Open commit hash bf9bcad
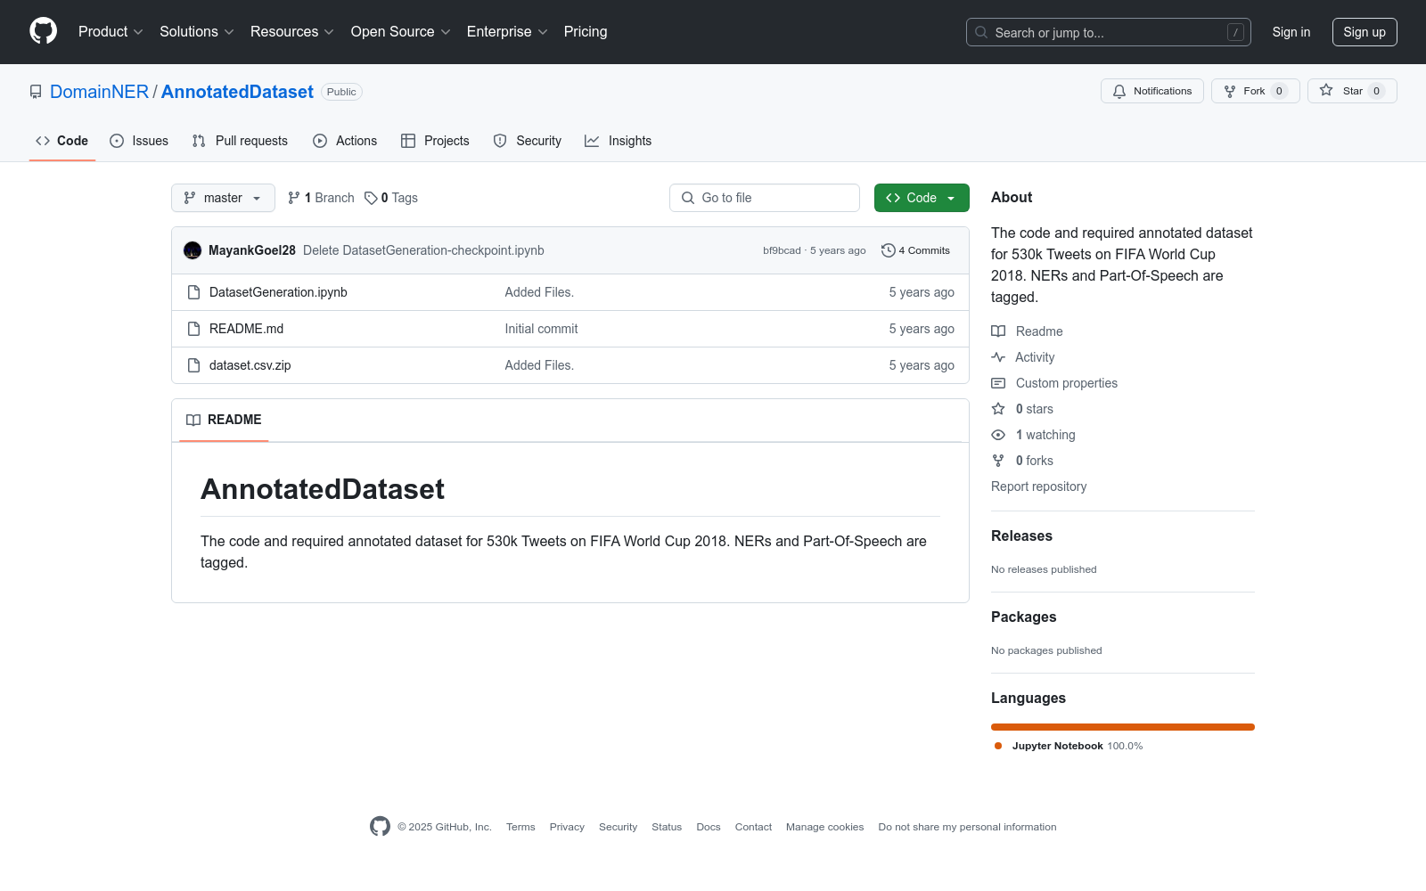 tap(782, 250)
